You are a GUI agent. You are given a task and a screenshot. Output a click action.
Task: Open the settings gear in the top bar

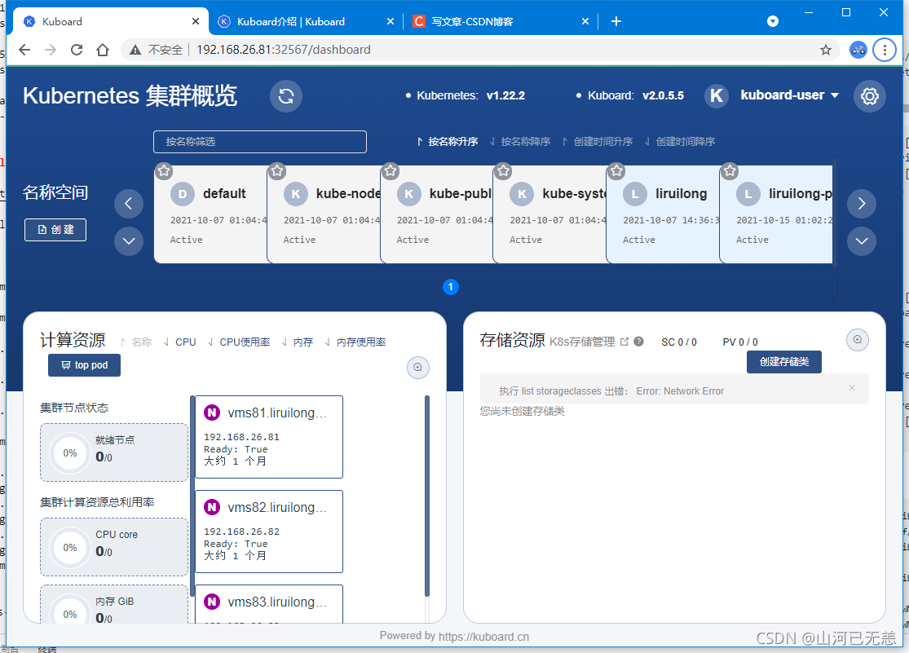(869, 95)
